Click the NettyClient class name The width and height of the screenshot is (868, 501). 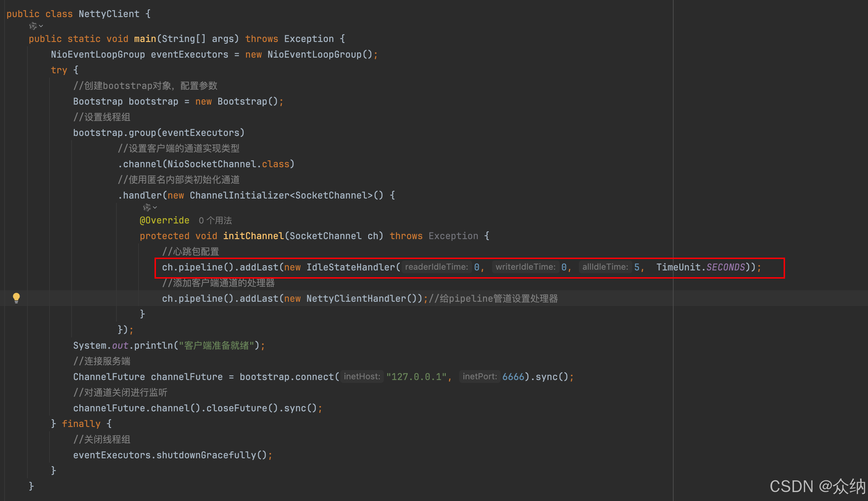click(109, 14)
